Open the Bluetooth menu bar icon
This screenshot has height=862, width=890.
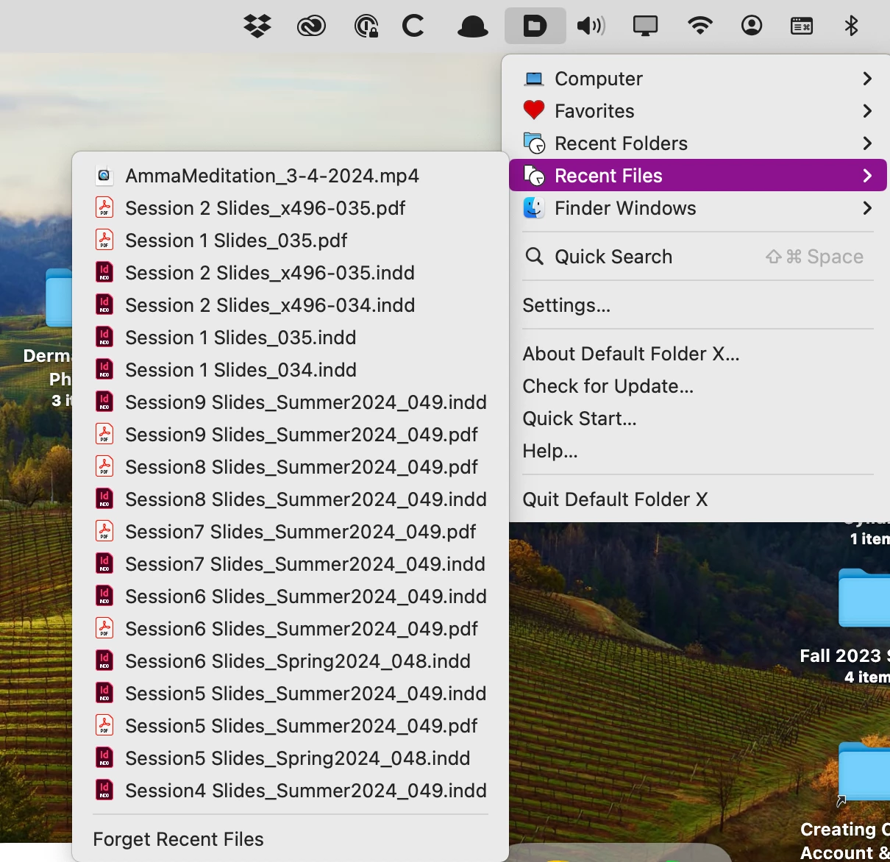click(851, 26)
